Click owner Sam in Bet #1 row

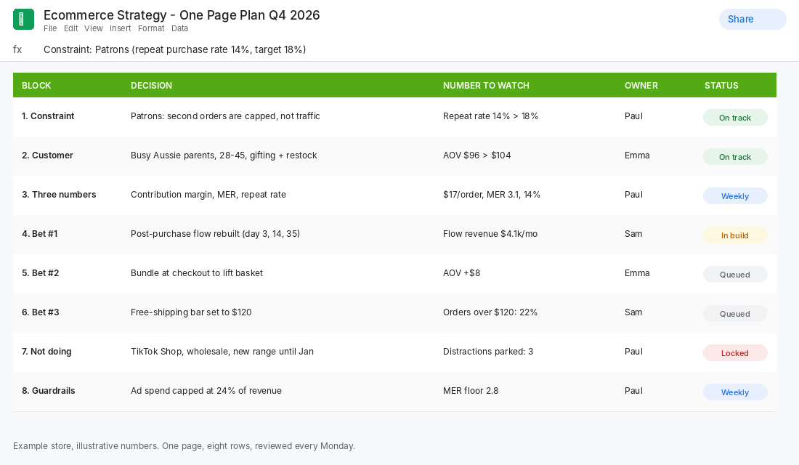(x=633, y=234)
